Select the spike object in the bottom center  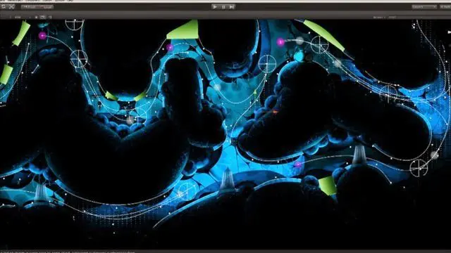click(227, 179)
